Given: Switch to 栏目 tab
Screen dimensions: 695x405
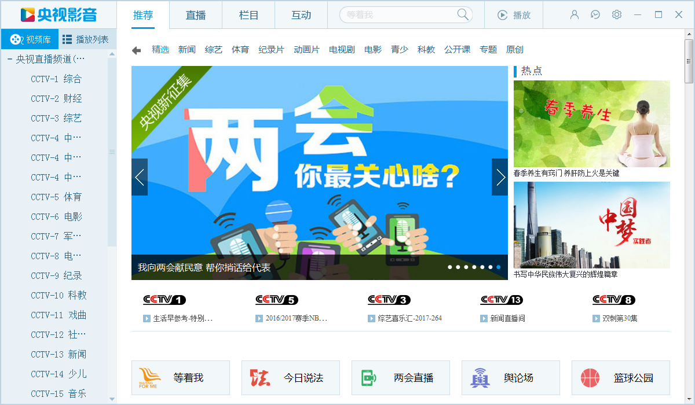Looking at the screenshot, I should coord(248,15).
